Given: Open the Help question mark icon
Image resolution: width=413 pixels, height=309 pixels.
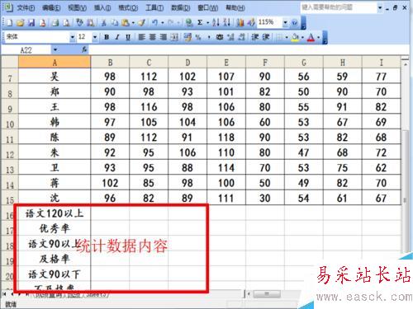Looking at the screenshot, I should pos(295,22).
